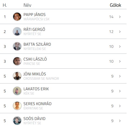Expand Soós Dávid row chevron
Image resolution: width=127 pixels, height=127 pixels.
[x=120, y=121]
